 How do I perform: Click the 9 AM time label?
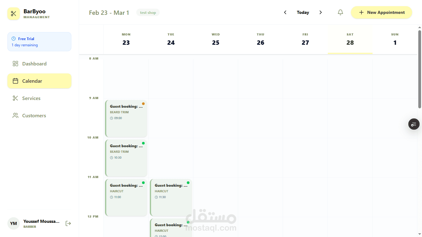(x=94, y=98)
